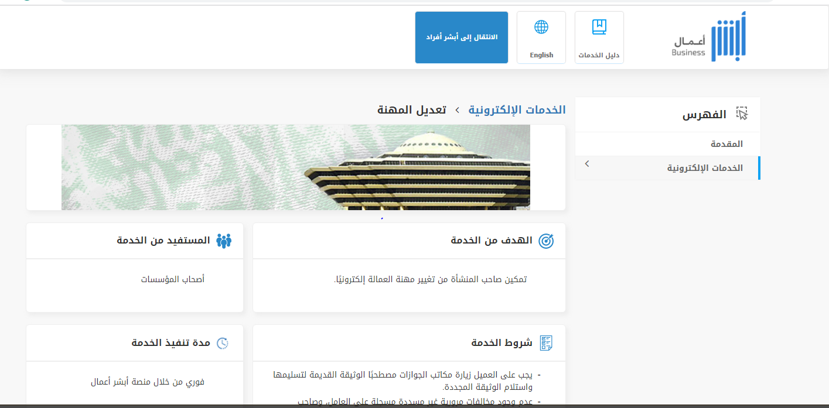Switch language to English

click(x=541, y=37)
